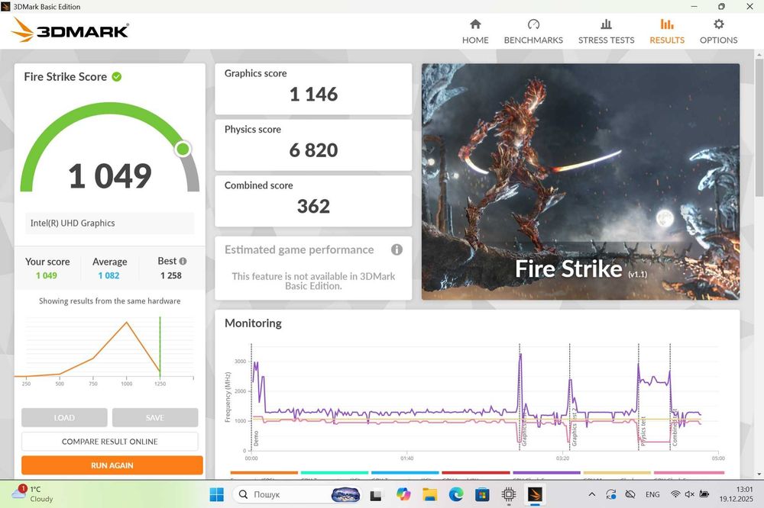This screenshot has width=764, height=508.
Task: Click the battery tray icon
Action: click(704, 494)
